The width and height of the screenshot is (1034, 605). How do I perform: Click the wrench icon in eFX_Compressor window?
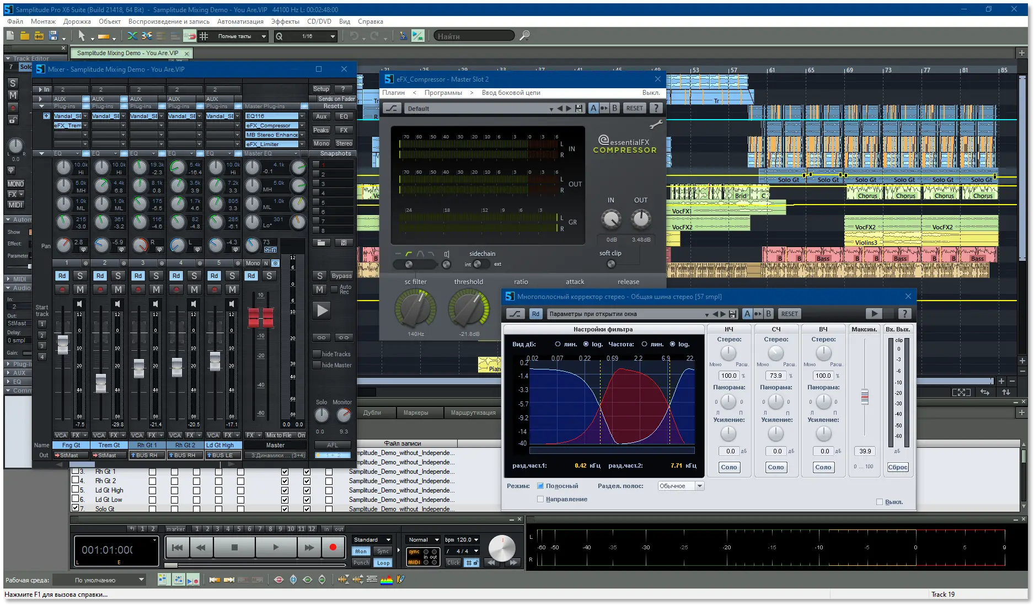click(x=655, y=124)
